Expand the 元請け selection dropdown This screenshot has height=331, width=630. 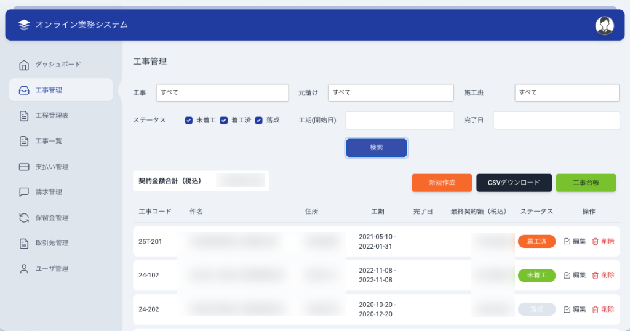click(391, 92)
